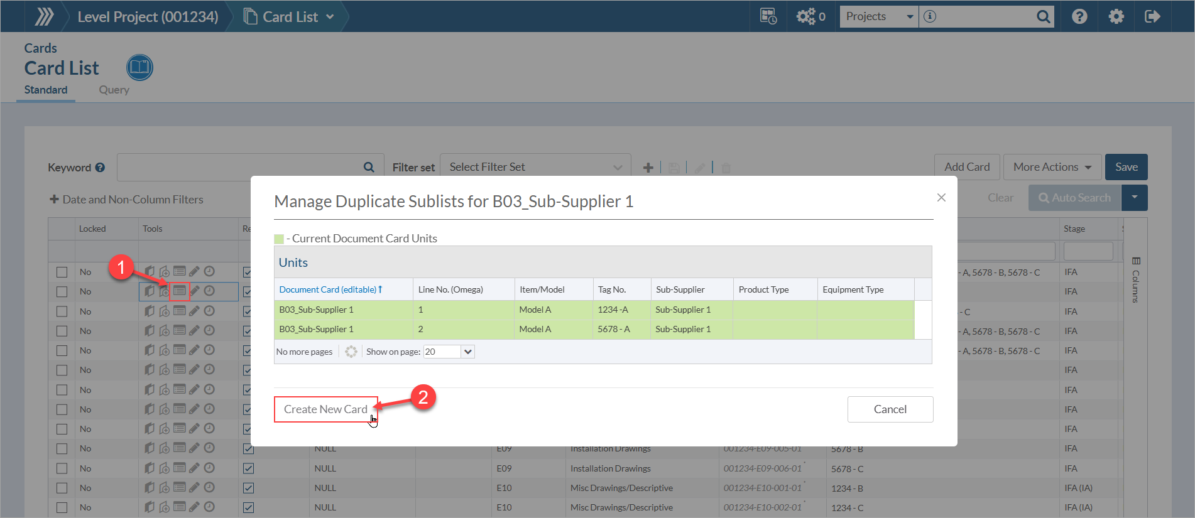The height and width of the screenshot is (518, 1195).
Task: Click the log out icon
Action: coord(1152,16)
